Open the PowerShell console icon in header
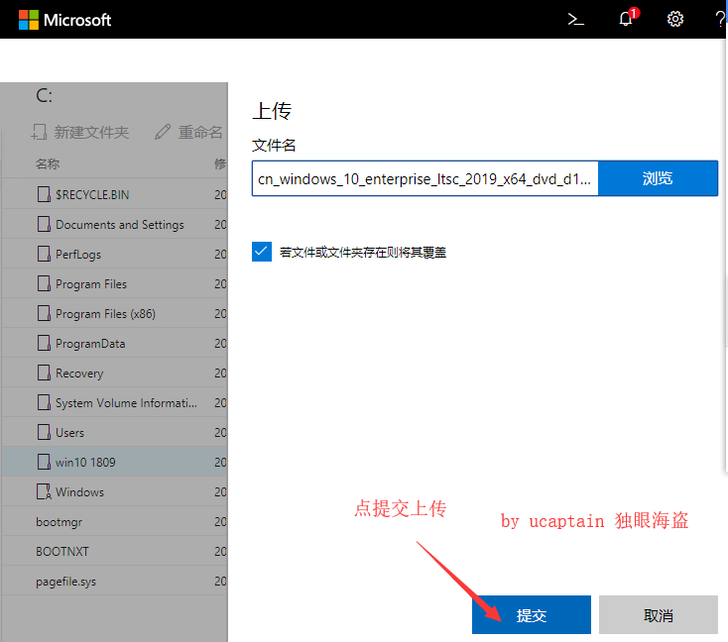728x642 pixels. [x=575, y=20]
